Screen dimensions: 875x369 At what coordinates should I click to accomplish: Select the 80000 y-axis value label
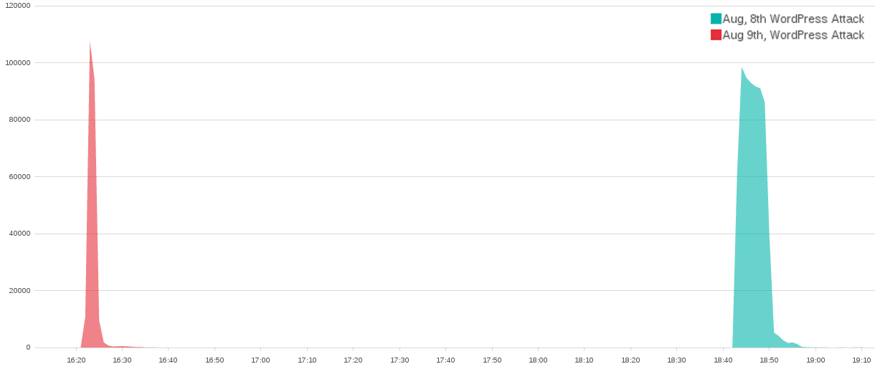[x=22, y=120]
